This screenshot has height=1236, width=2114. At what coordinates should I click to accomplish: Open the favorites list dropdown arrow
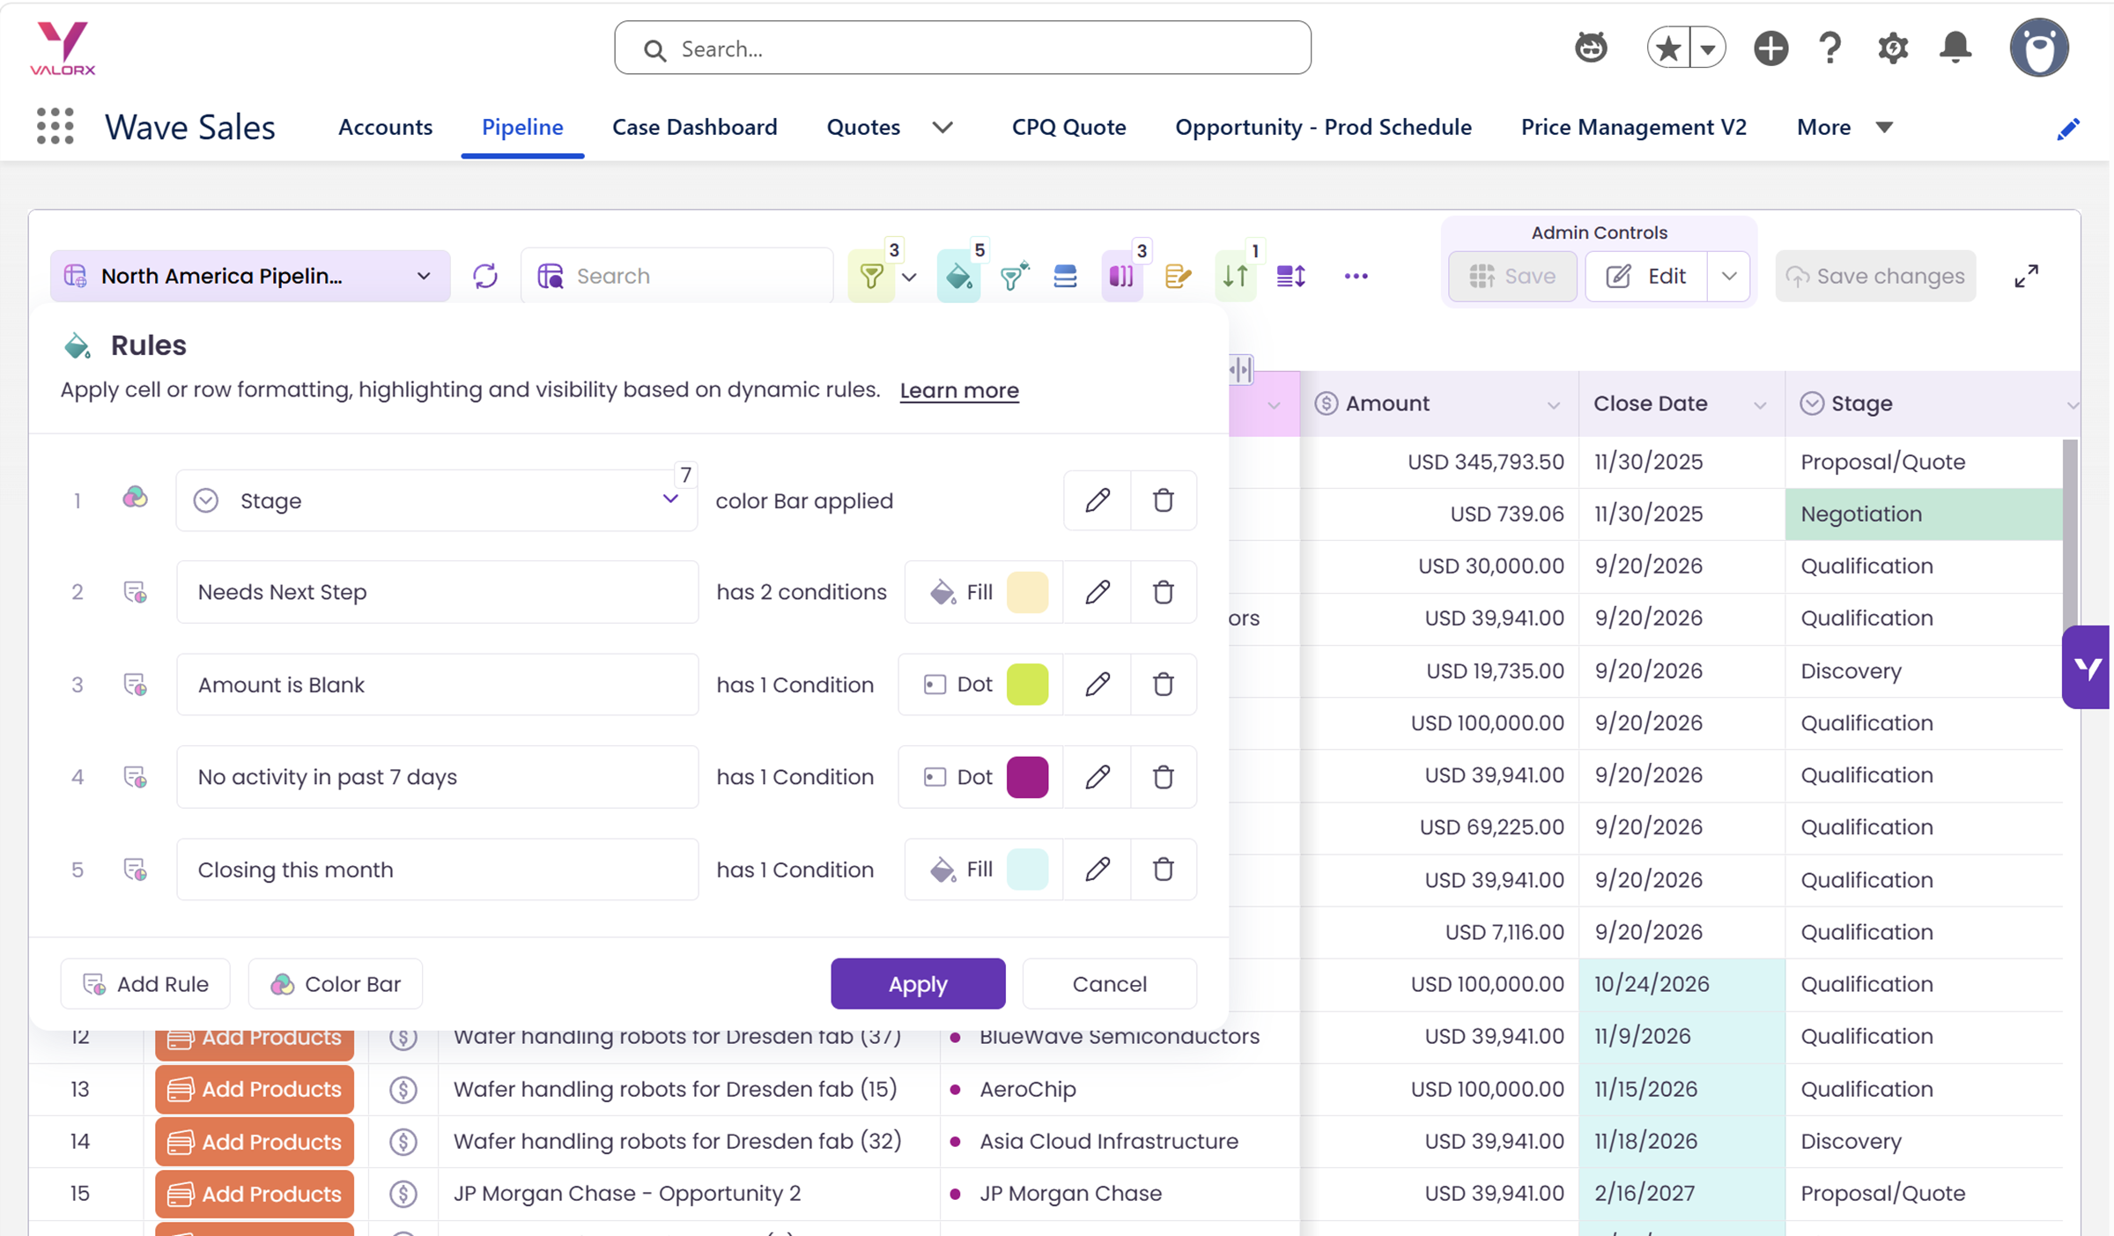click(1708, 48)
